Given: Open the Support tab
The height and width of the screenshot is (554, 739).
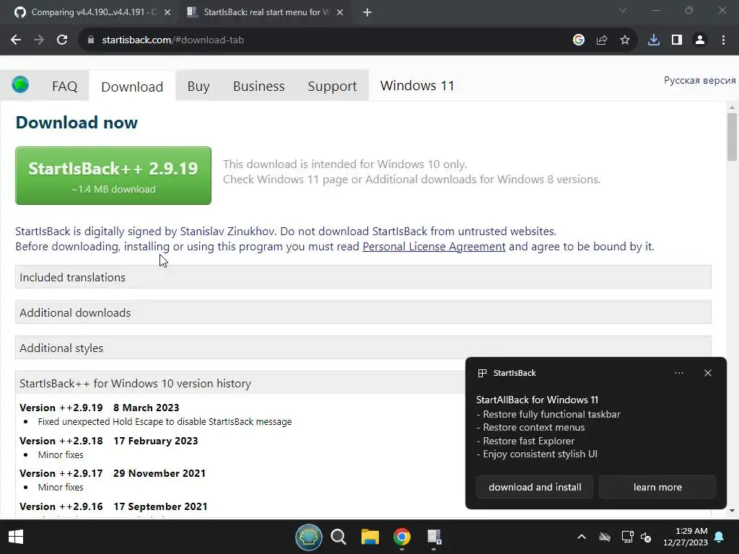Looking at the screenshot, I should (x=332, y=87).
